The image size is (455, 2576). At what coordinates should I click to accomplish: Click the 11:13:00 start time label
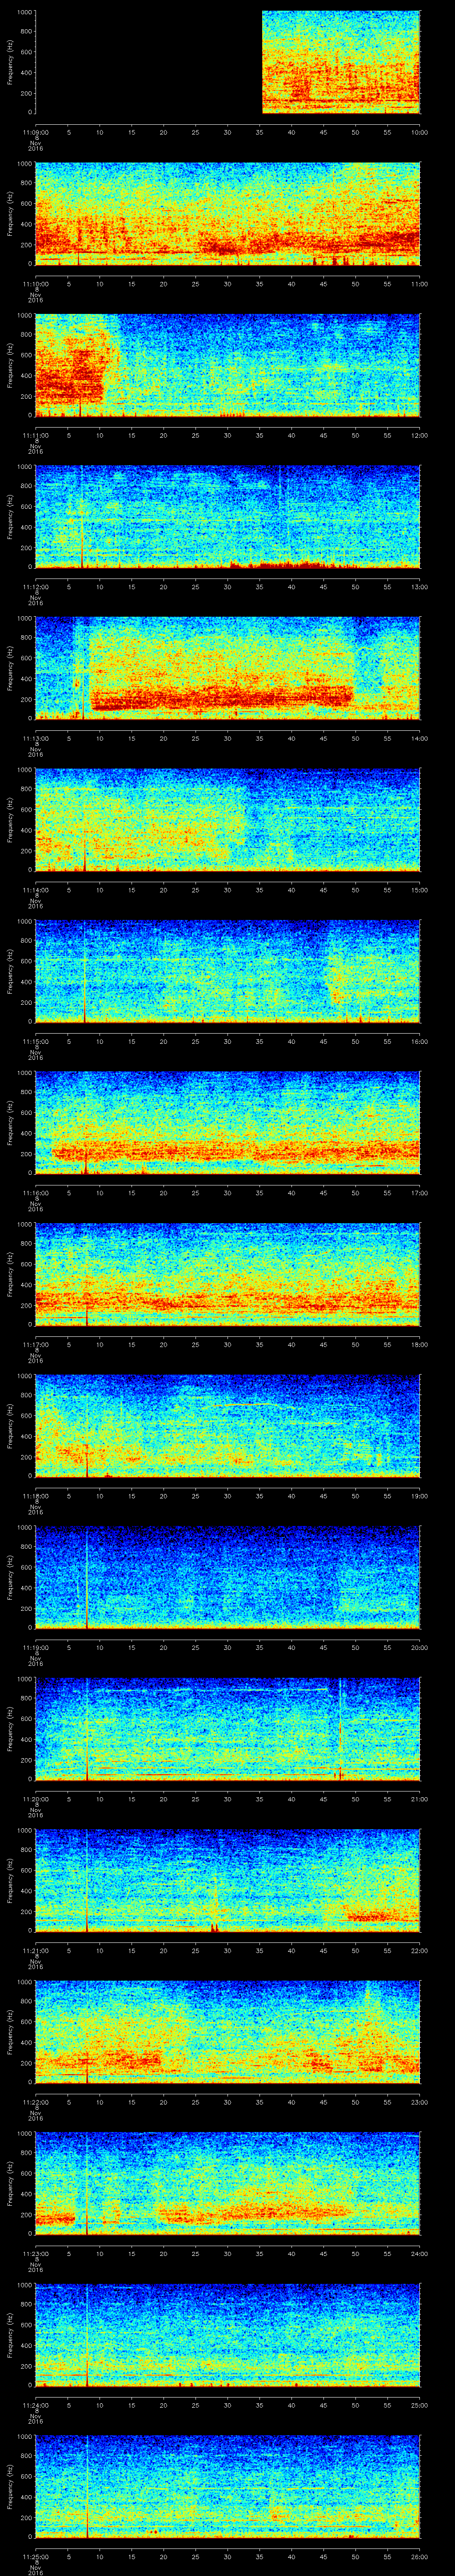tap(35, 738)
